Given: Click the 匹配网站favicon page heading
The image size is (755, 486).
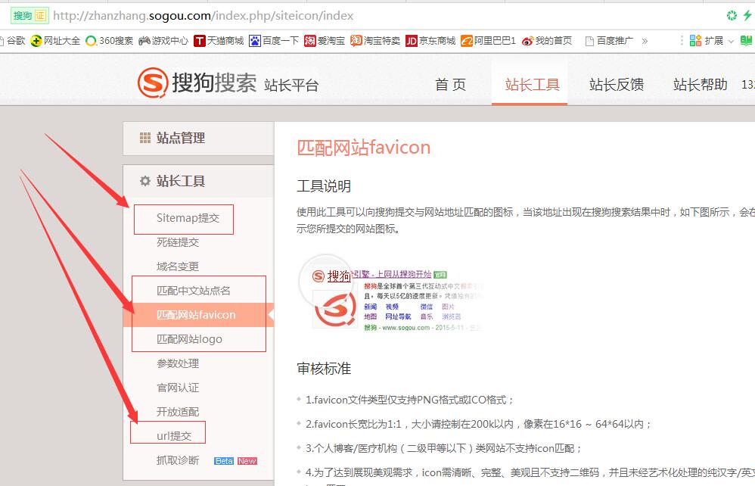Looking at the screenshot, I should point(364,148).
